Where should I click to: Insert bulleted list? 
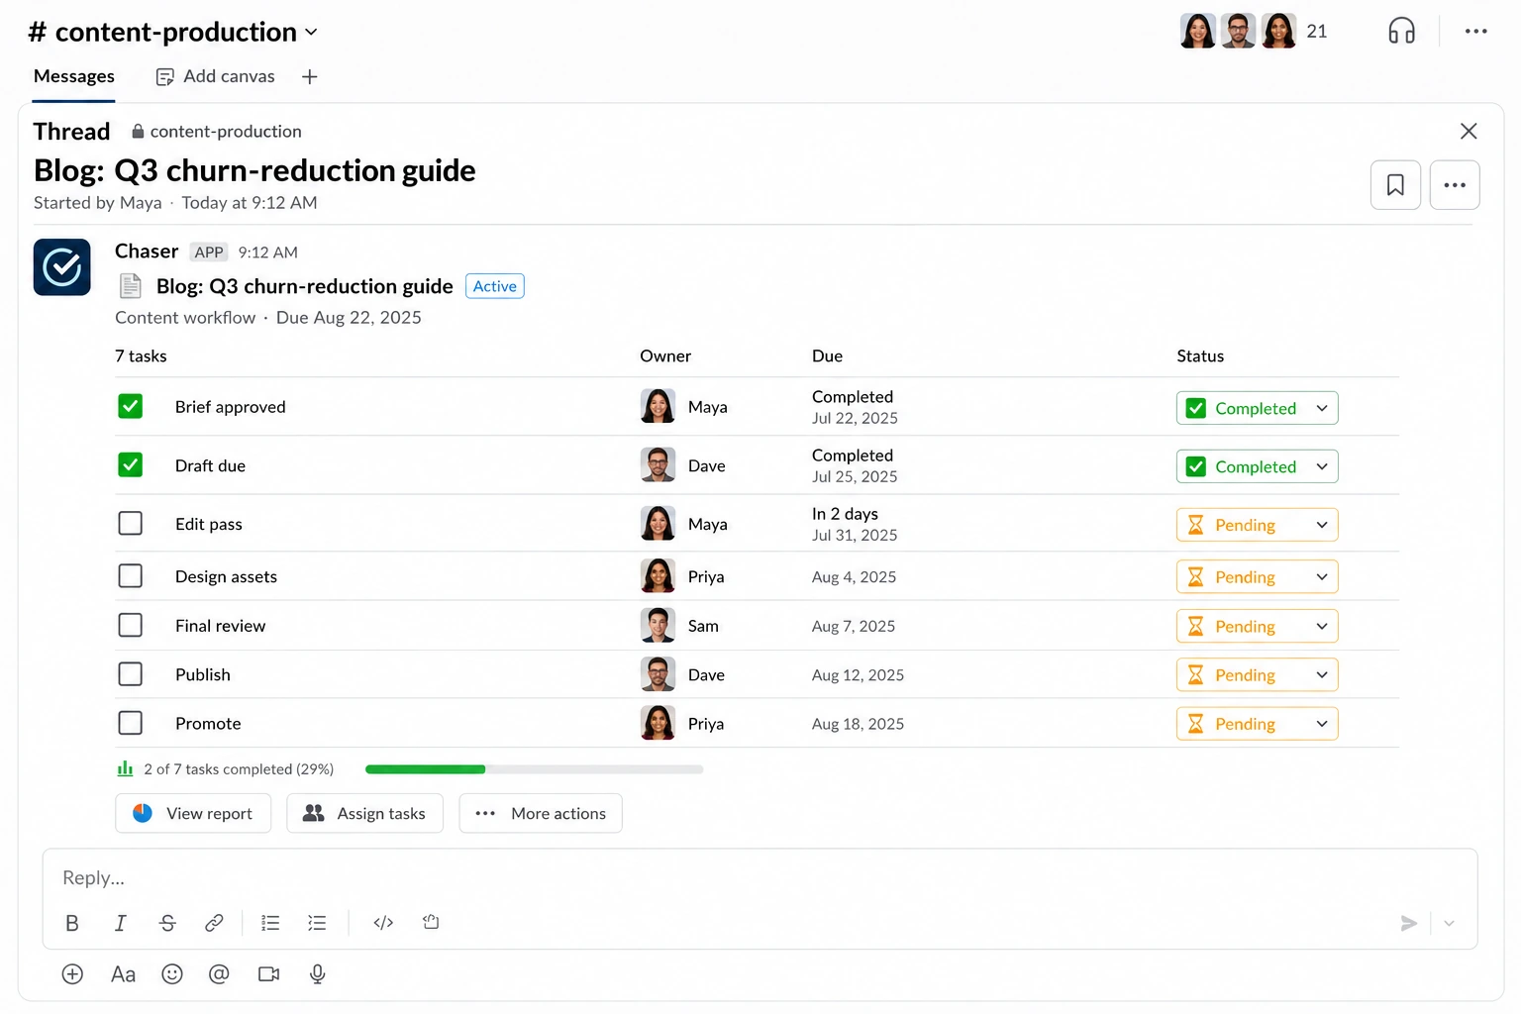click(317, 923)
